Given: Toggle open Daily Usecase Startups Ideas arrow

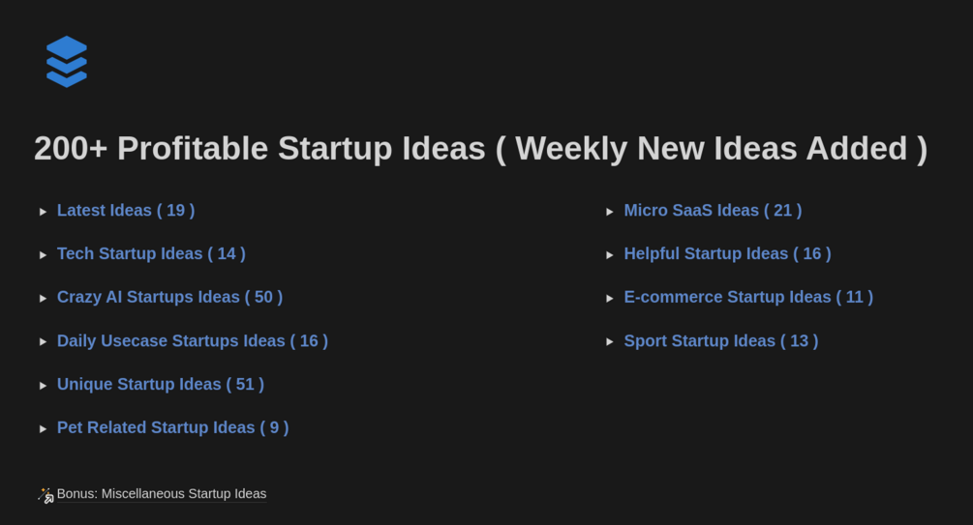Looking at the screenshot, I should pyautogui.click(x=43, y=342).
